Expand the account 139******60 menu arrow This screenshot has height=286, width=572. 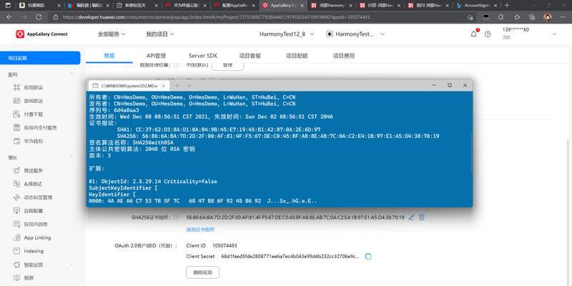click(x=555, y=34)
